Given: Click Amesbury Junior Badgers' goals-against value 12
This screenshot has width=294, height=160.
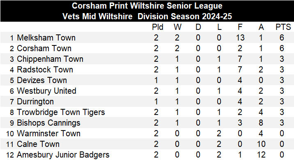Looking at the screenshot, I should click(261, 155).
